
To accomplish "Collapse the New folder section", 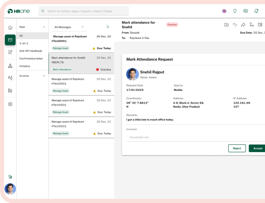I will (x=44, y=27).
